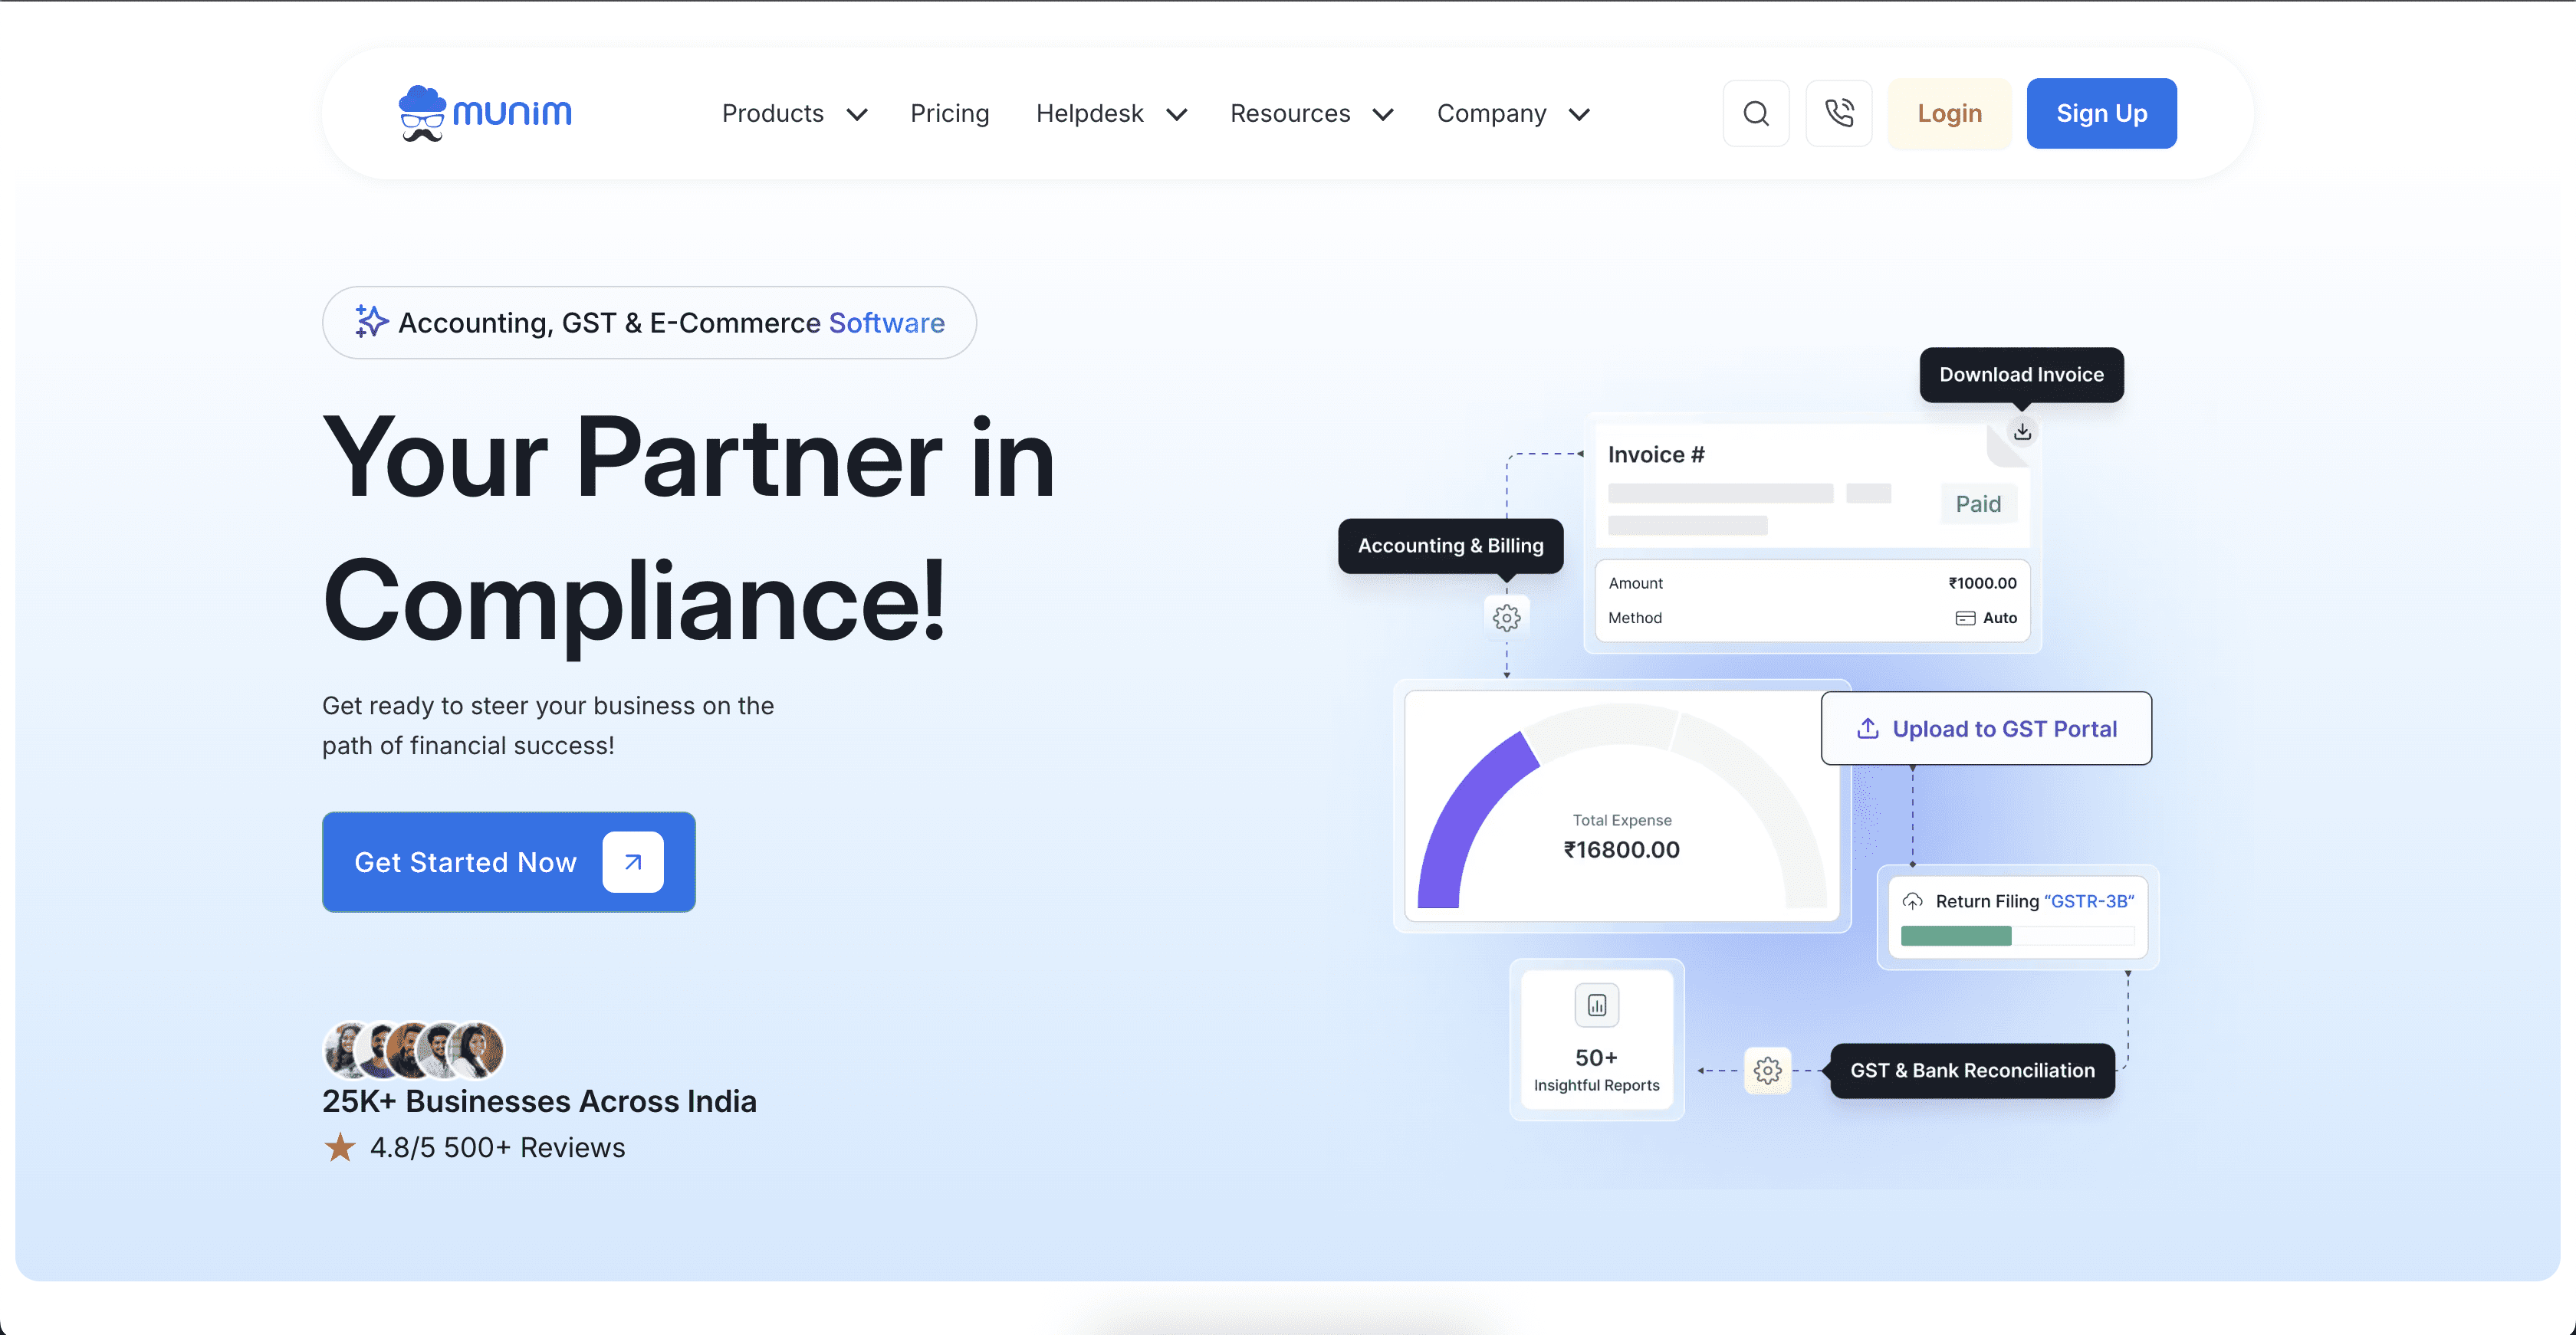The width and height of the screenshot is (2576, 1335).
Task: Click the sparkle icon in the software badge
Action: pyautogui.click(x=371, y=322)
